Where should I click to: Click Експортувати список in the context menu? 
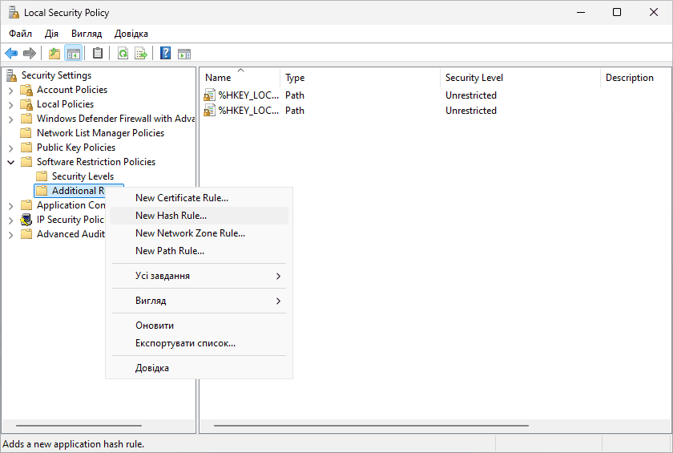pos(185,343)
